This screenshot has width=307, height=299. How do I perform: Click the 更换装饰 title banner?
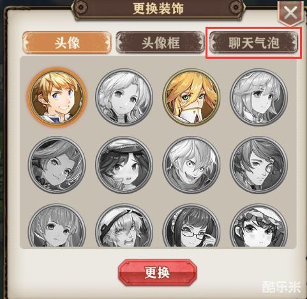coord(158,9)
